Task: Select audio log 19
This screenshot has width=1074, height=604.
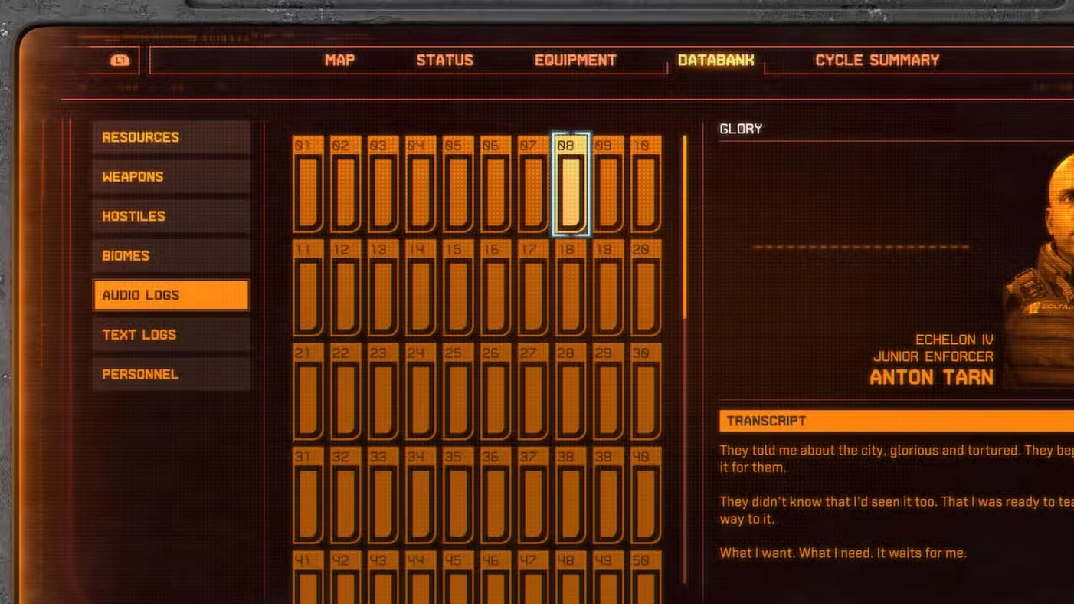Action: click(608, 288)
